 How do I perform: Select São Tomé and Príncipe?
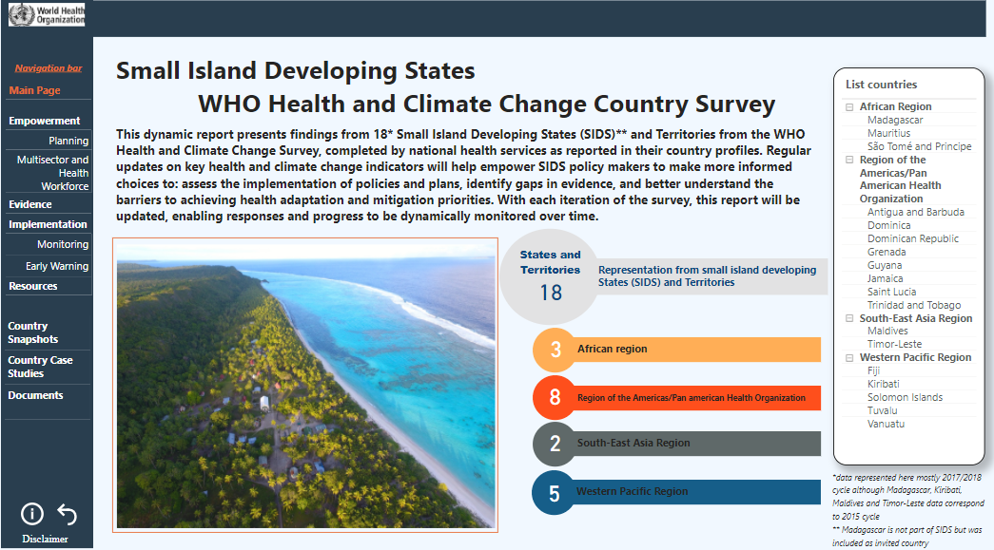(x=919, y=147)
